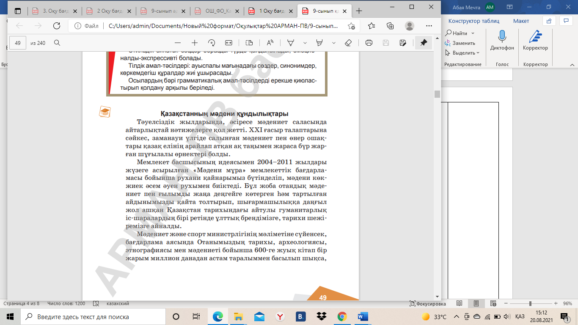Toggle the pin toolbar button
The height and width of the screenshot is (325, 578).
point(424,43)
